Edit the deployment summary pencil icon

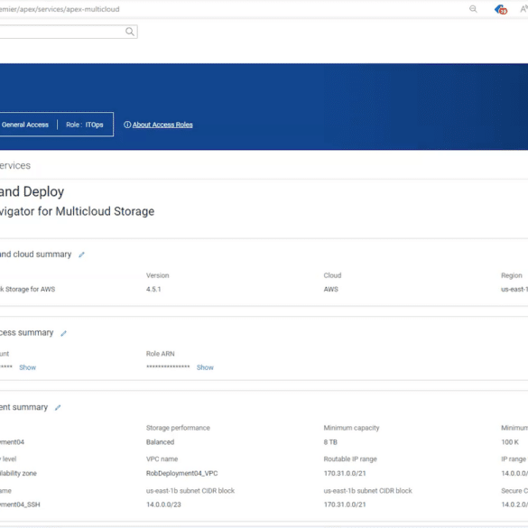click(x=58, y=408)
